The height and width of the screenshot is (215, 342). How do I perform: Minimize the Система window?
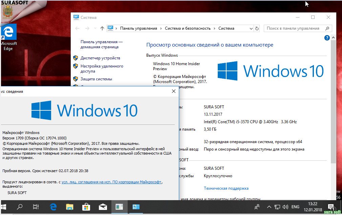(298, 18)
